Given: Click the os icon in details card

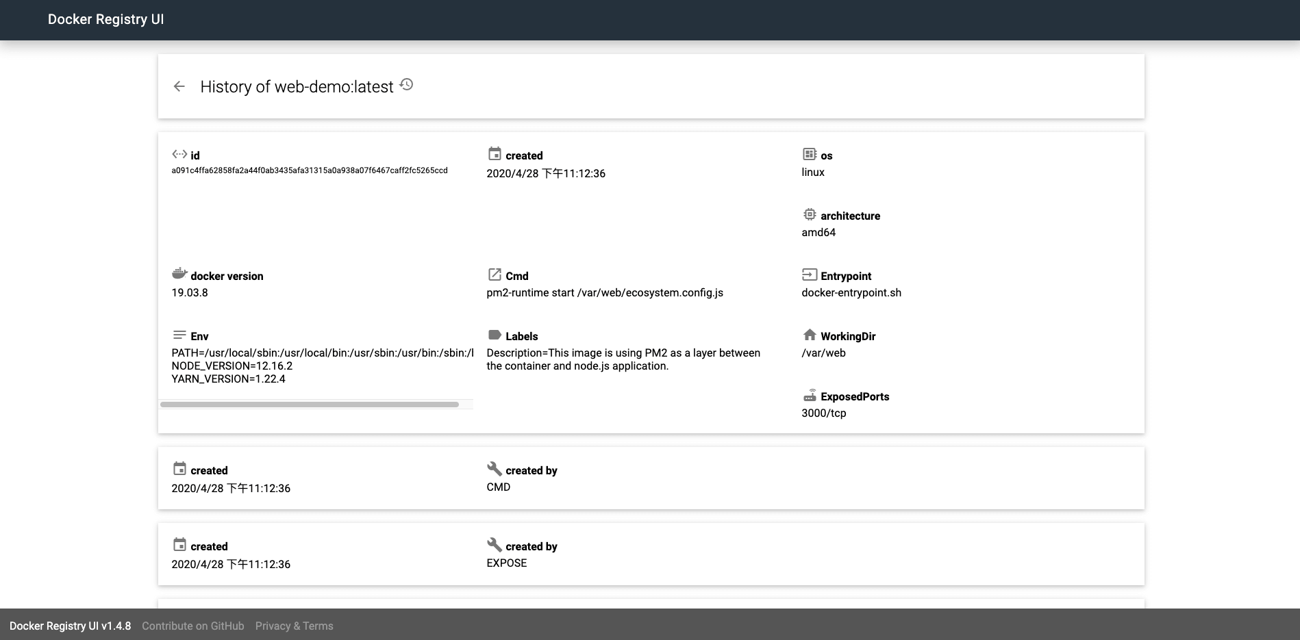Looking at the screenshot, I should coord(810,155).
